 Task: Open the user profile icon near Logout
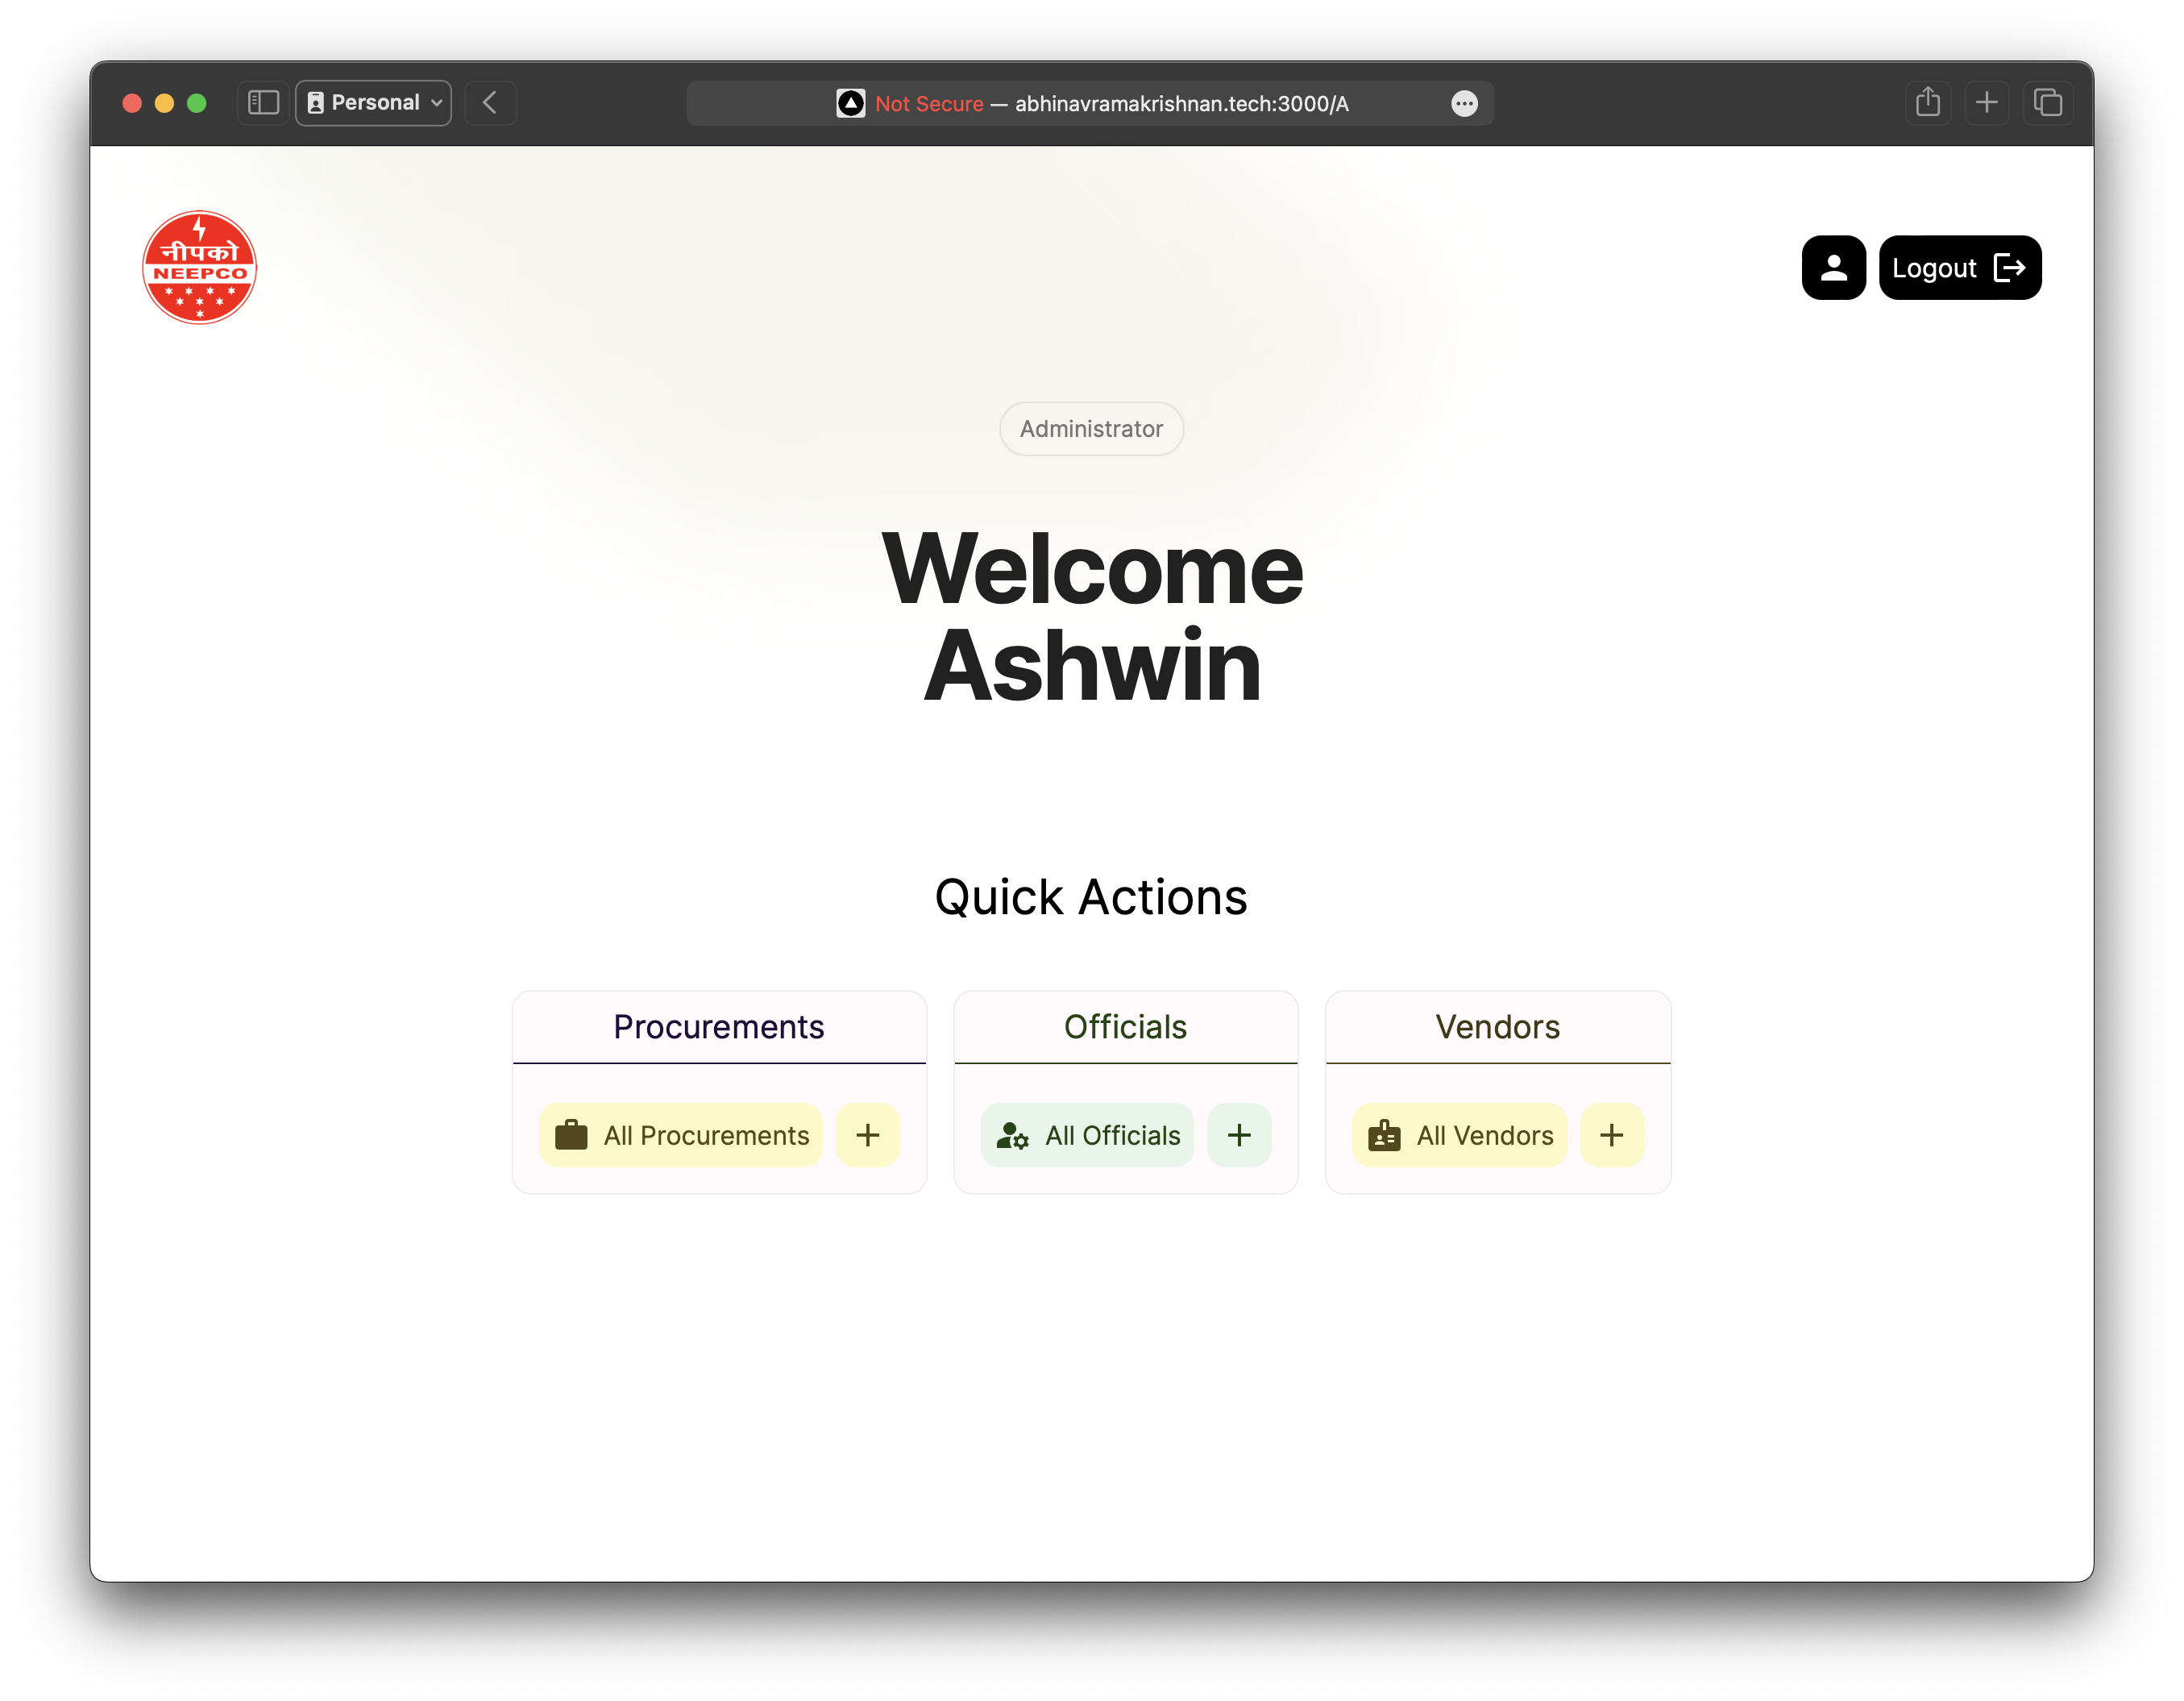click(x=1833, y=267)
